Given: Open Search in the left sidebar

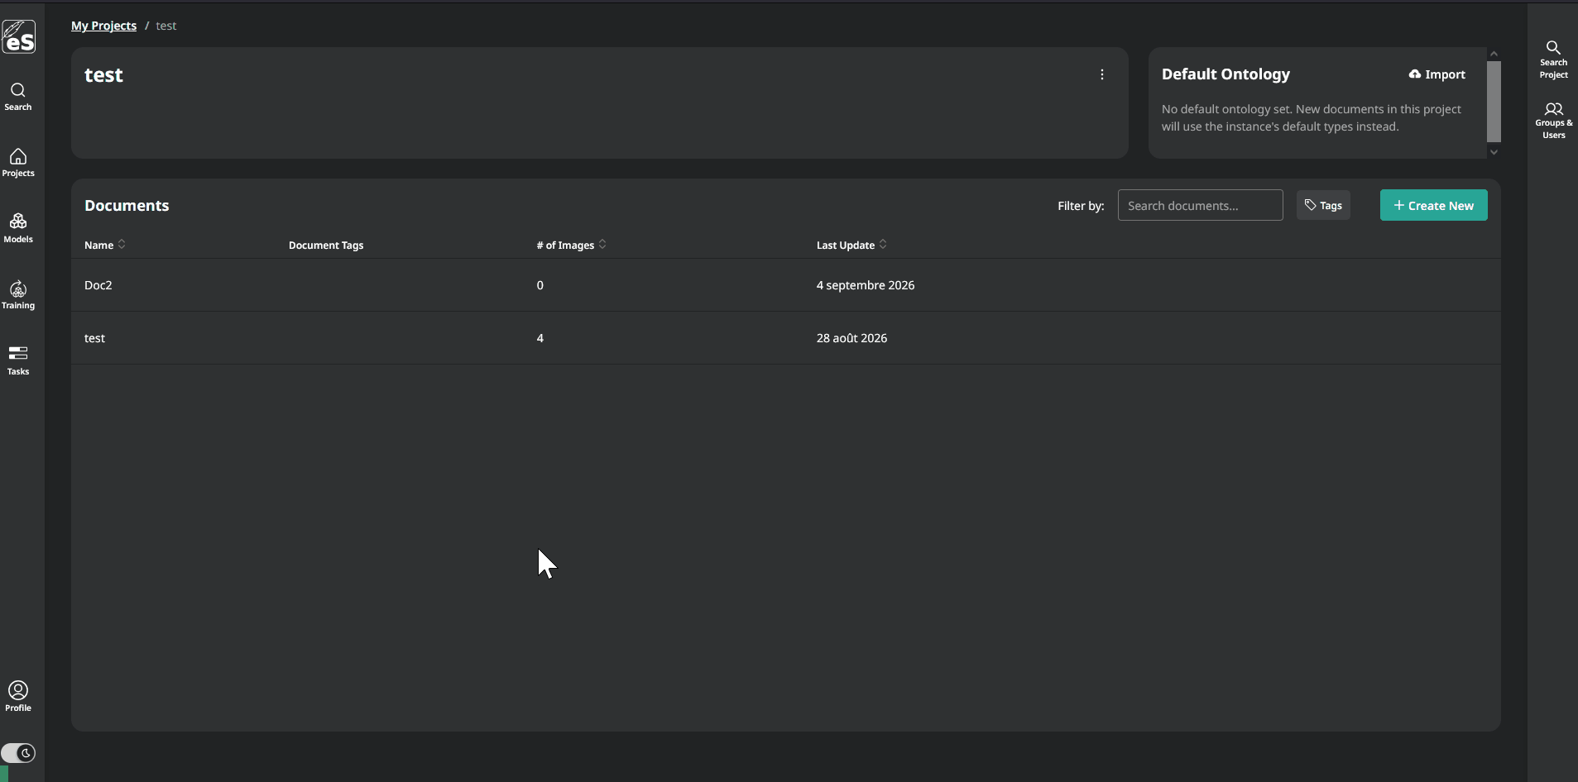Looking at the screenshot, I should point(18,97).
